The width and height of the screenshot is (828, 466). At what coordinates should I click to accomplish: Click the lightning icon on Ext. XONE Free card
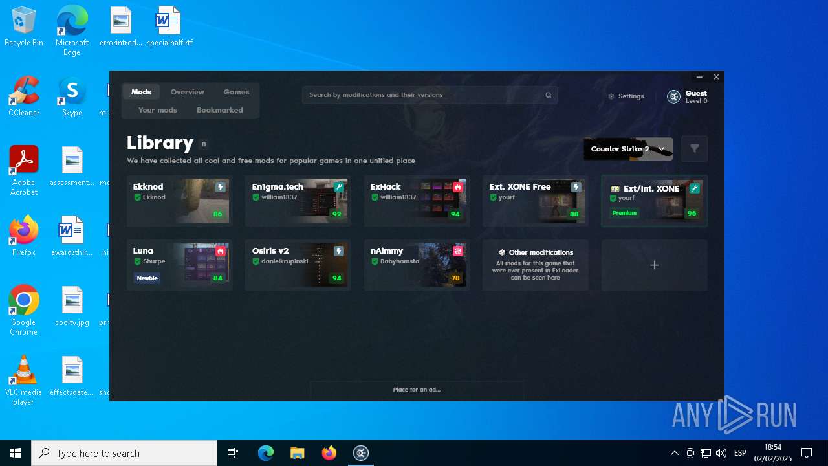click(x=576, y=187)
